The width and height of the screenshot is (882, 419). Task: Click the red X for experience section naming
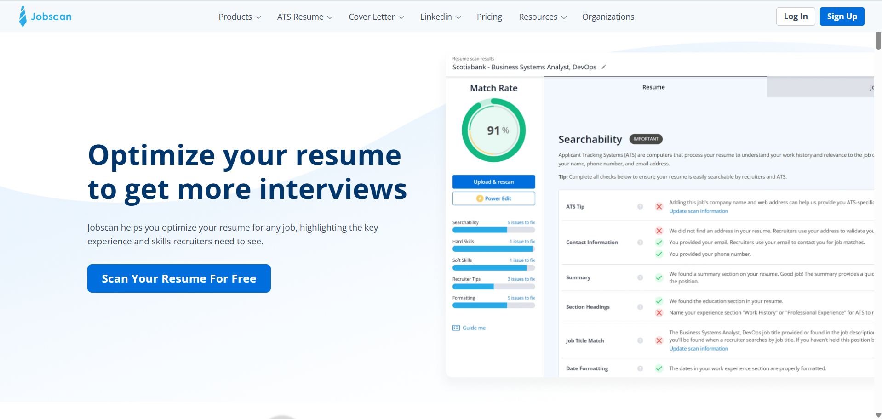click(659, 313)
